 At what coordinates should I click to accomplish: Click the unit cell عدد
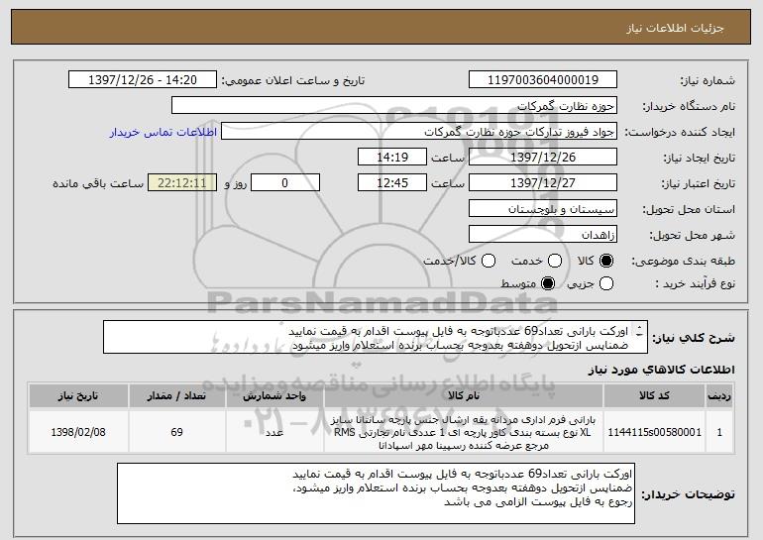tap(274, 432)
